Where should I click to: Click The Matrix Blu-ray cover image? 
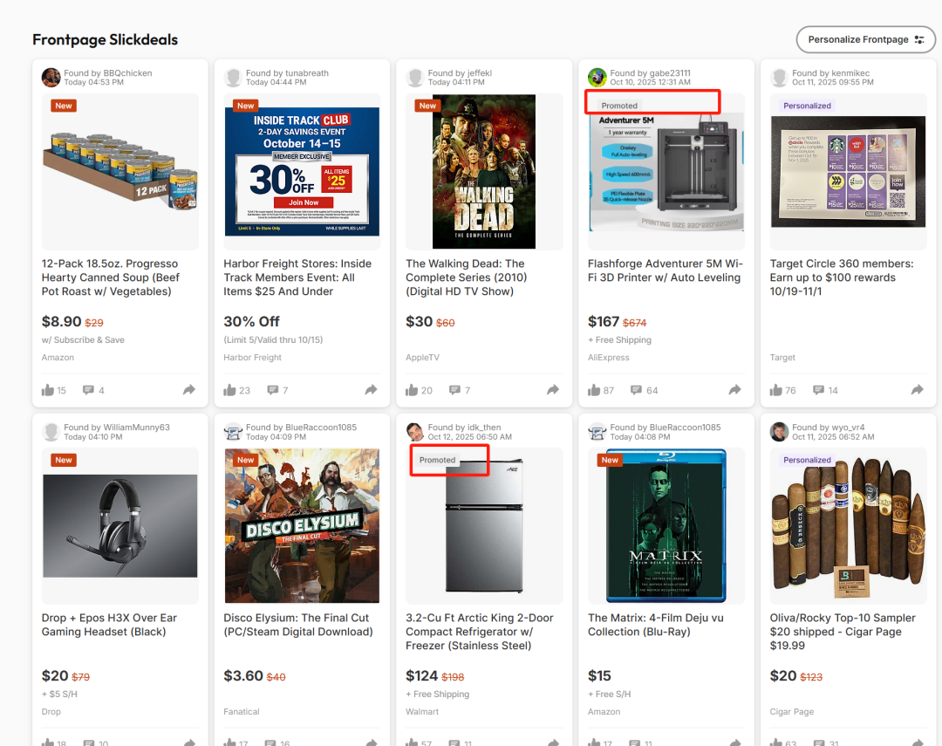point(666,526)
